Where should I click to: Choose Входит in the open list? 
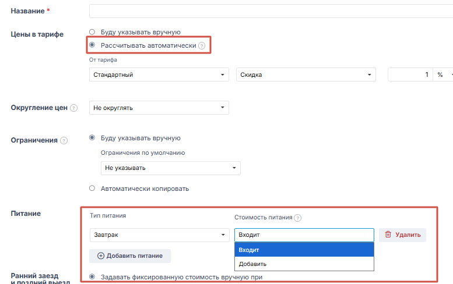pyautogui.click(x=304, y=250)
